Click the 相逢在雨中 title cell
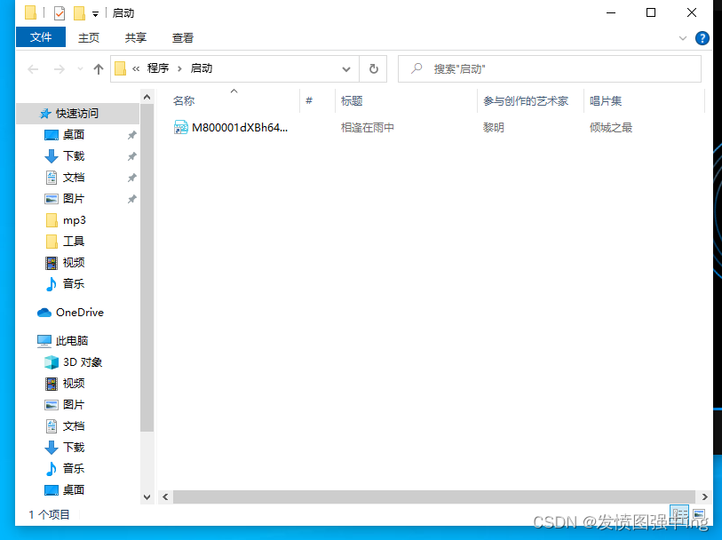Viewport: 722px width, 540px height. 368,128
